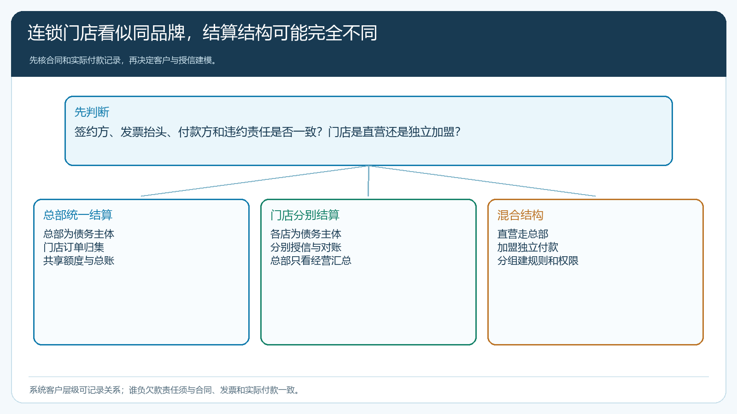
Task: Select the line 共享额度与总账
Action: (79, 261)
